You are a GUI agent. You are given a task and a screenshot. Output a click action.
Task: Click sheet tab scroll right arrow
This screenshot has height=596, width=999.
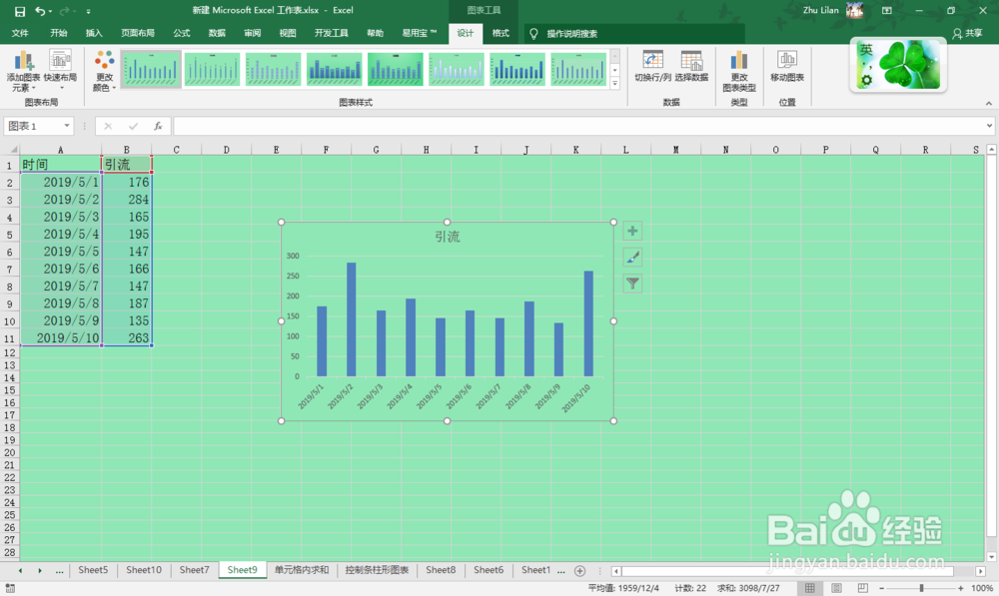coord(40,570)
